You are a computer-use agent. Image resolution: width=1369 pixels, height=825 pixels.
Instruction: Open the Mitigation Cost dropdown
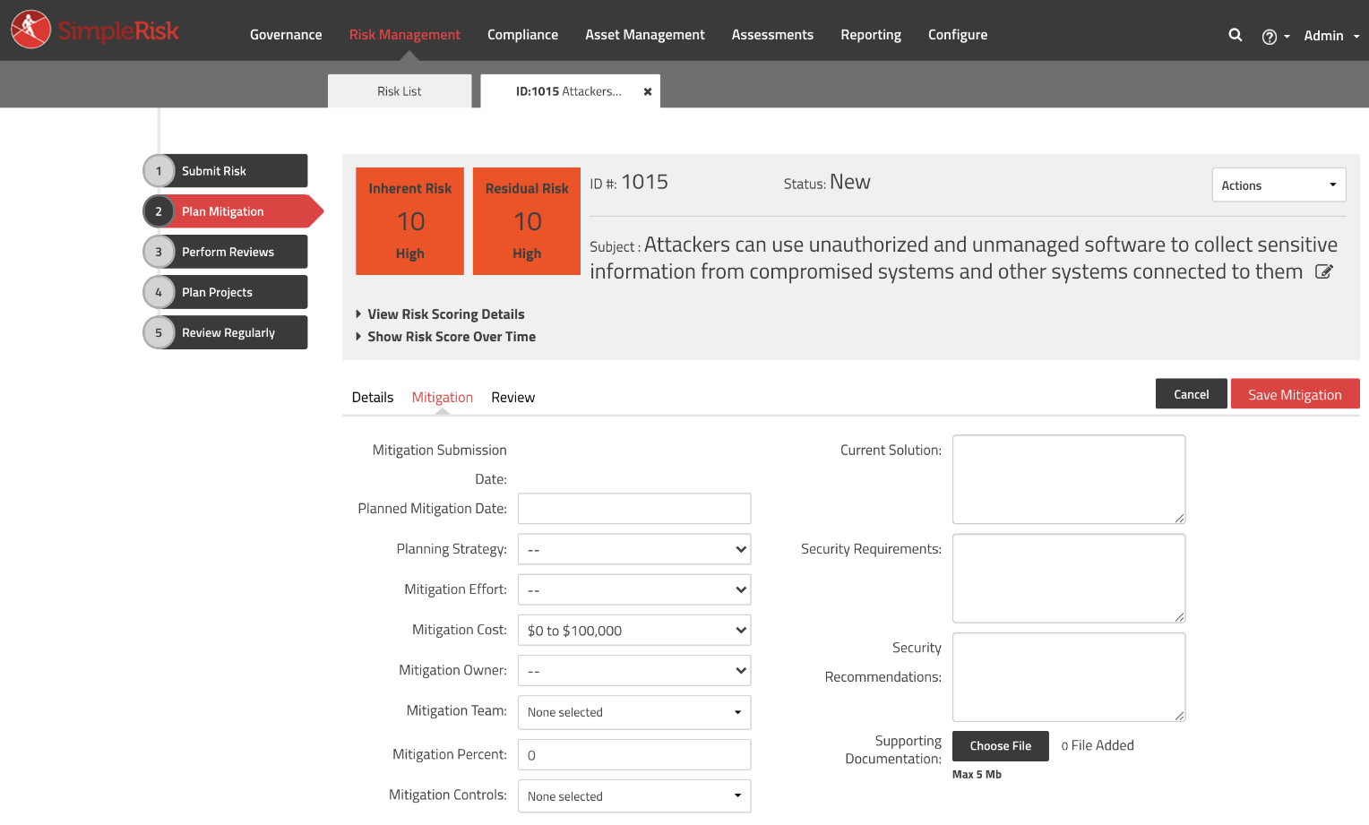tap(634, 630)
